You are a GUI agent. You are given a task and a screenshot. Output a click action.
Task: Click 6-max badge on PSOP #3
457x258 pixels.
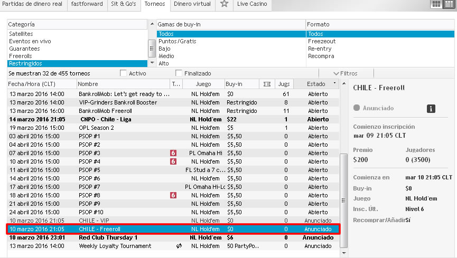tap(173, 153)
